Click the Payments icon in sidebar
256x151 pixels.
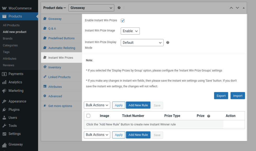[x=4, y=74]
